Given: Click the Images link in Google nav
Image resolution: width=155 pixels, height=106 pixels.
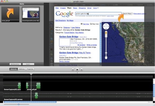Looking at the screenshot, I should click(x=63, y=8).
